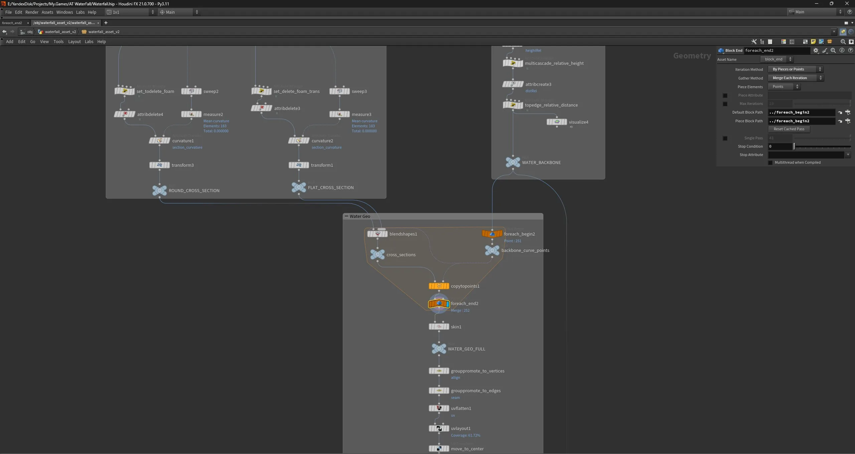The height and width of the screenshot is (454, 855).
Task: Open the parameter help question mark icon
Action: click(851, 50)
